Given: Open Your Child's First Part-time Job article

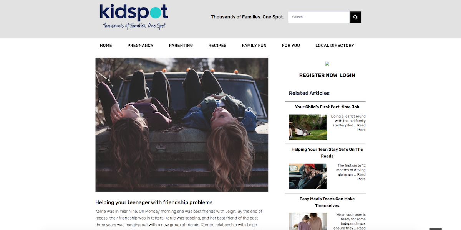Looking at the screenshot, I should tap(327, 107).
